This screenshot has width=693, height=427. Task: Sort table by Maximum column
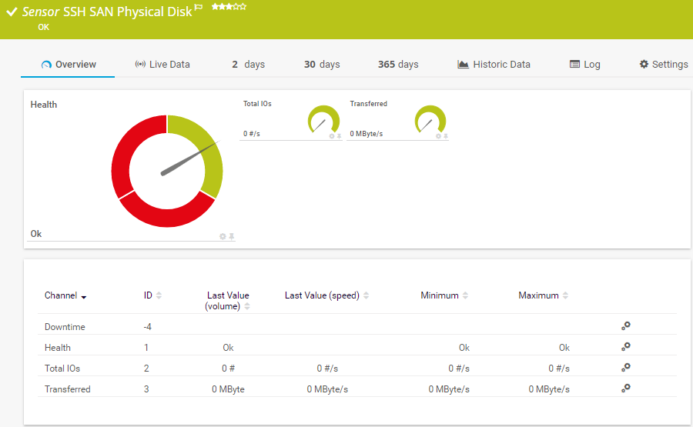point(544,295)
